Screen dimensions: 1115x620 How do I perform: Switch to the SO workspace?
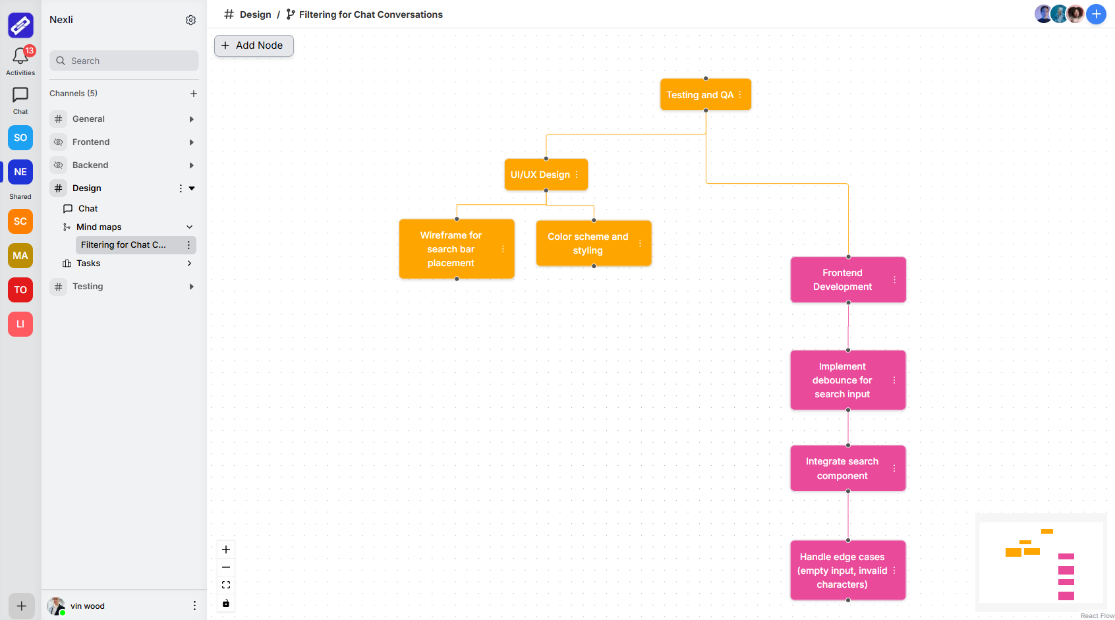click(20, 138)
